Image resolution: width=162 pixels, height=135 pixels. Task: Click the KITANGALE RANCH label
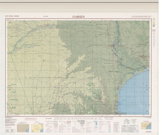click(x=108, y=62)
